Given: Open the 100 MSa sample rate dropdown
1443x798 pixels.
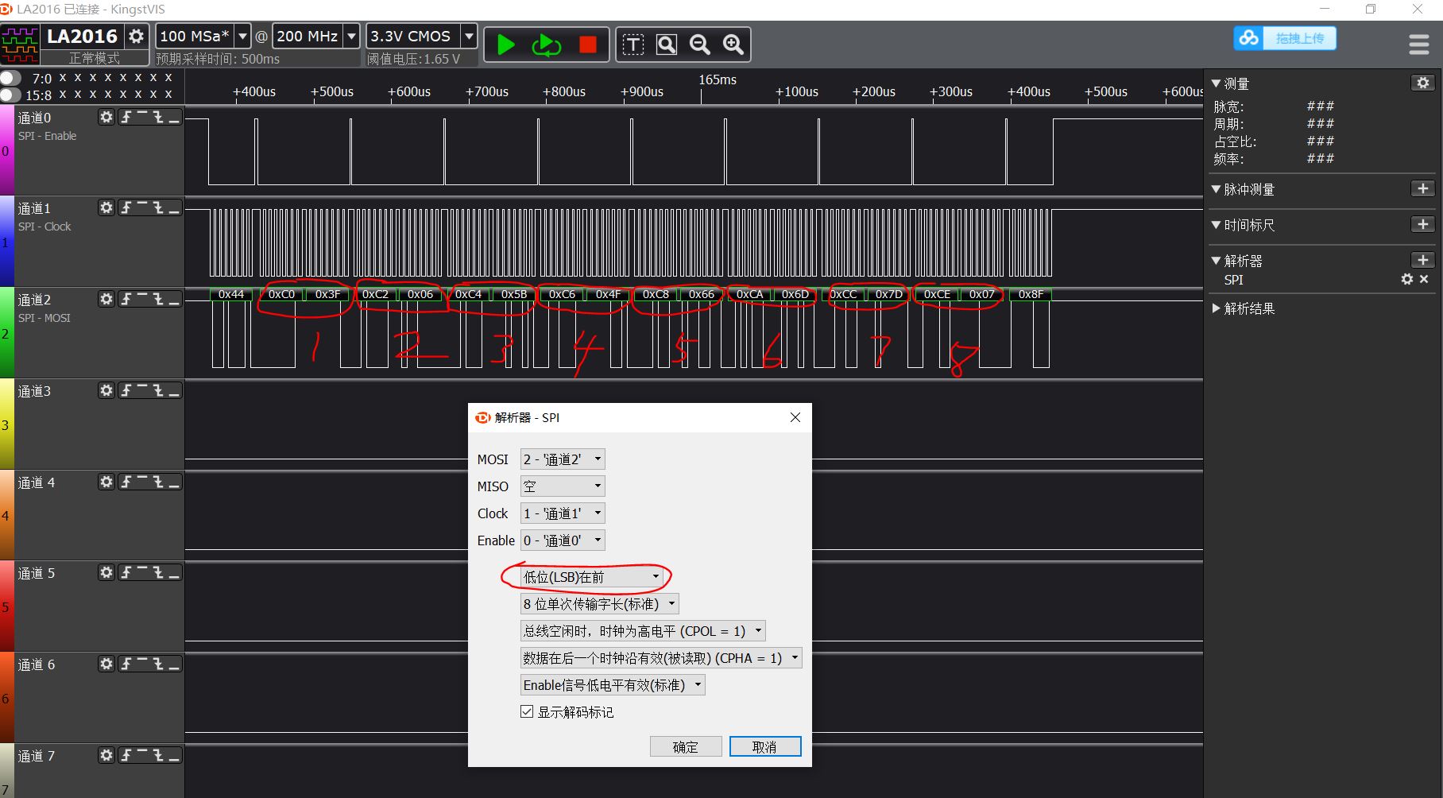Looking at the screenshot, I should (x=242, y=36).
